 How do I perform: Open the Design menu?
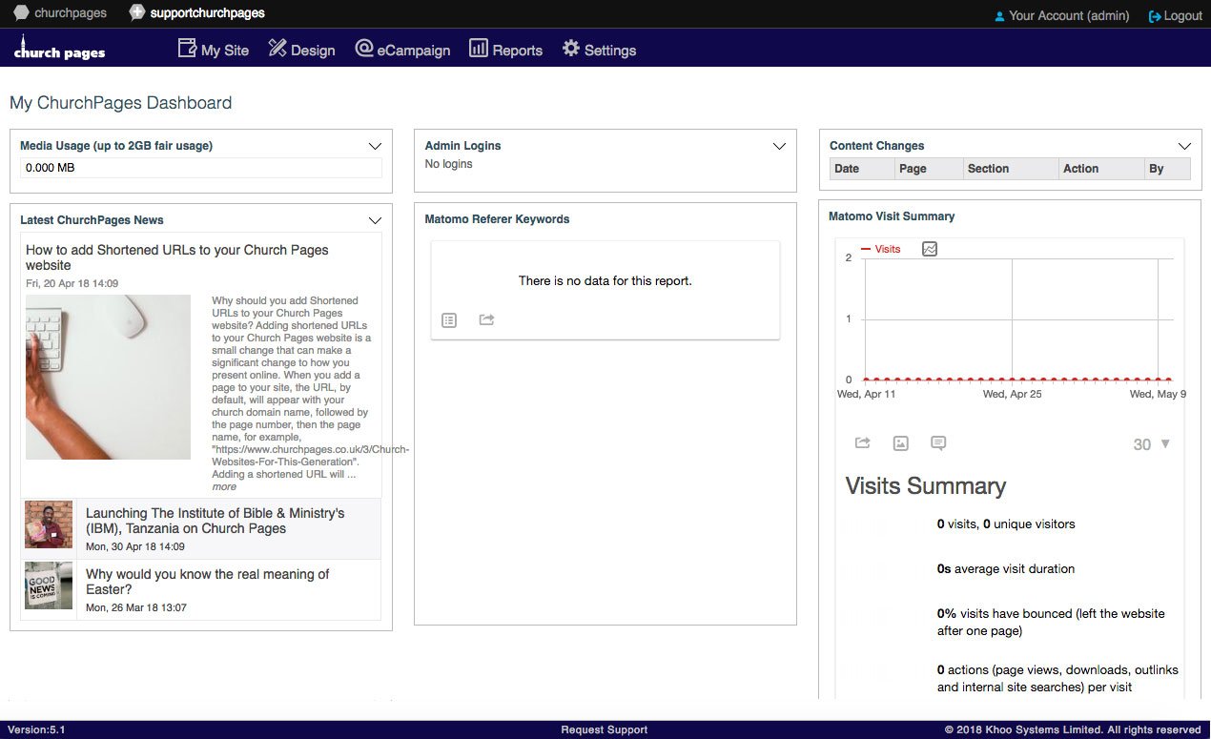(x=301, y=50)
